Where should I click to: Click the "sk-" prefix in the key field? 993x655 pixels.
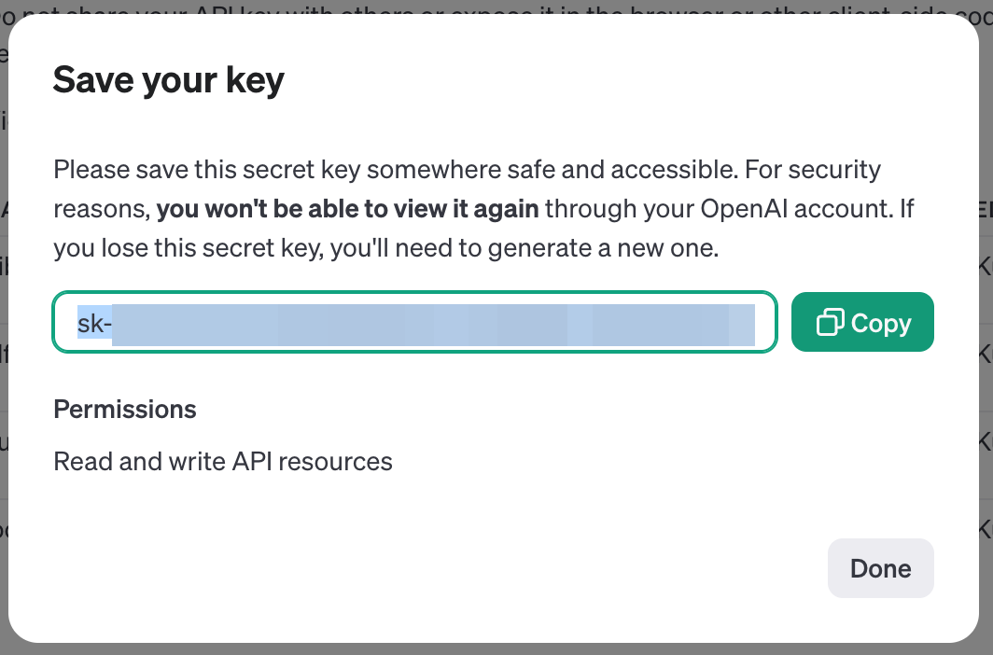point(94,323)
